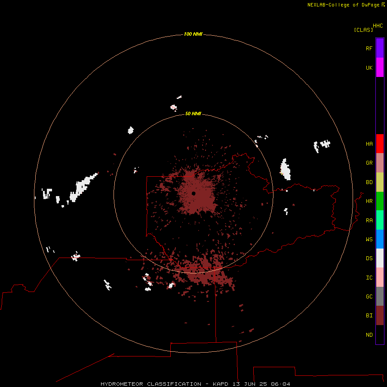Screen dimensions: 387x387
Task: Click the light green RA legend swatch
Action: pyautogui.click(x=380, y=220)
